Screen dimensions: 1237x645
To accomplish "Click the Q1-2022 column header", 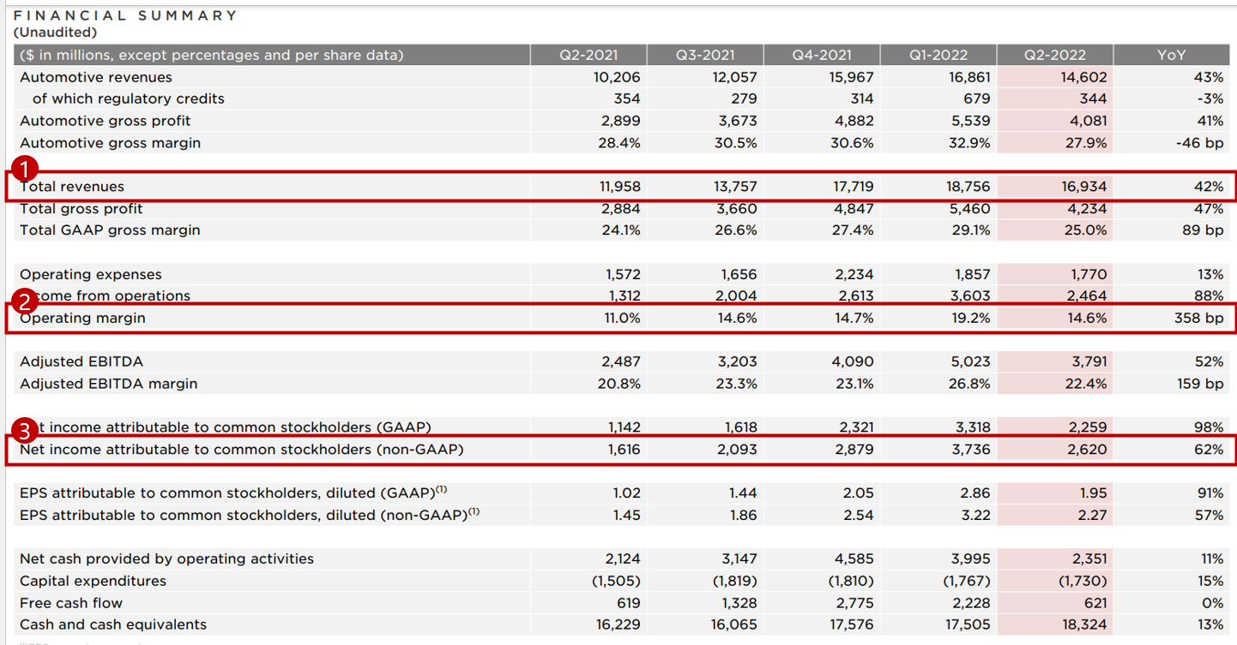I will tap(938, 55).
